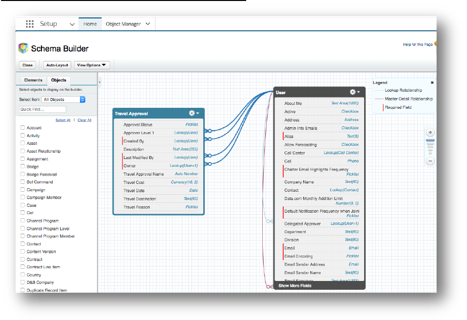
Task: Click the Select All link
Action: pyautogui.click(x=63, y=120)
